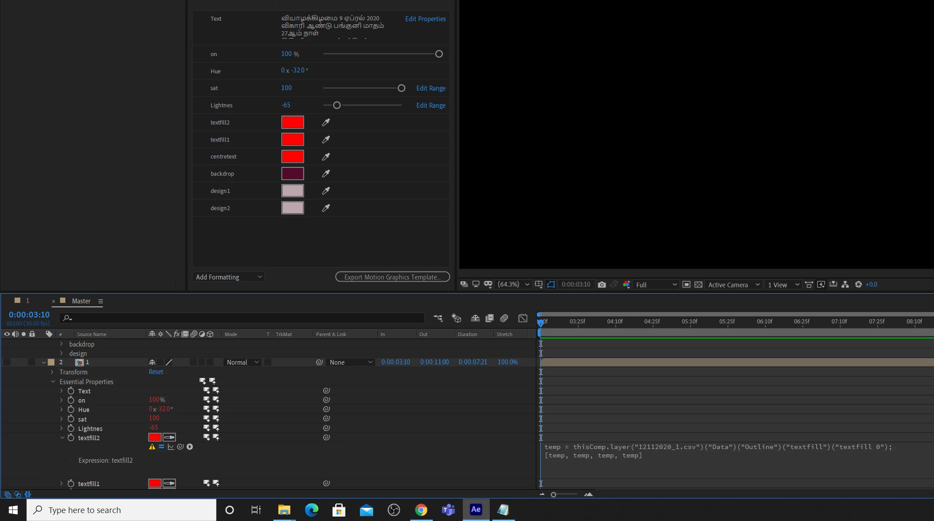Click the Graph Editor icon in timeline
Image resolution: width=934 pixels, height=521 pixels.
pyautogui.click(x=523, y=318)
